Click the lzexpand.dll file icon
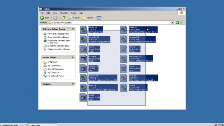Image resolution: width=224 pixels, height=126 pixels. click(x=124, y=40)
